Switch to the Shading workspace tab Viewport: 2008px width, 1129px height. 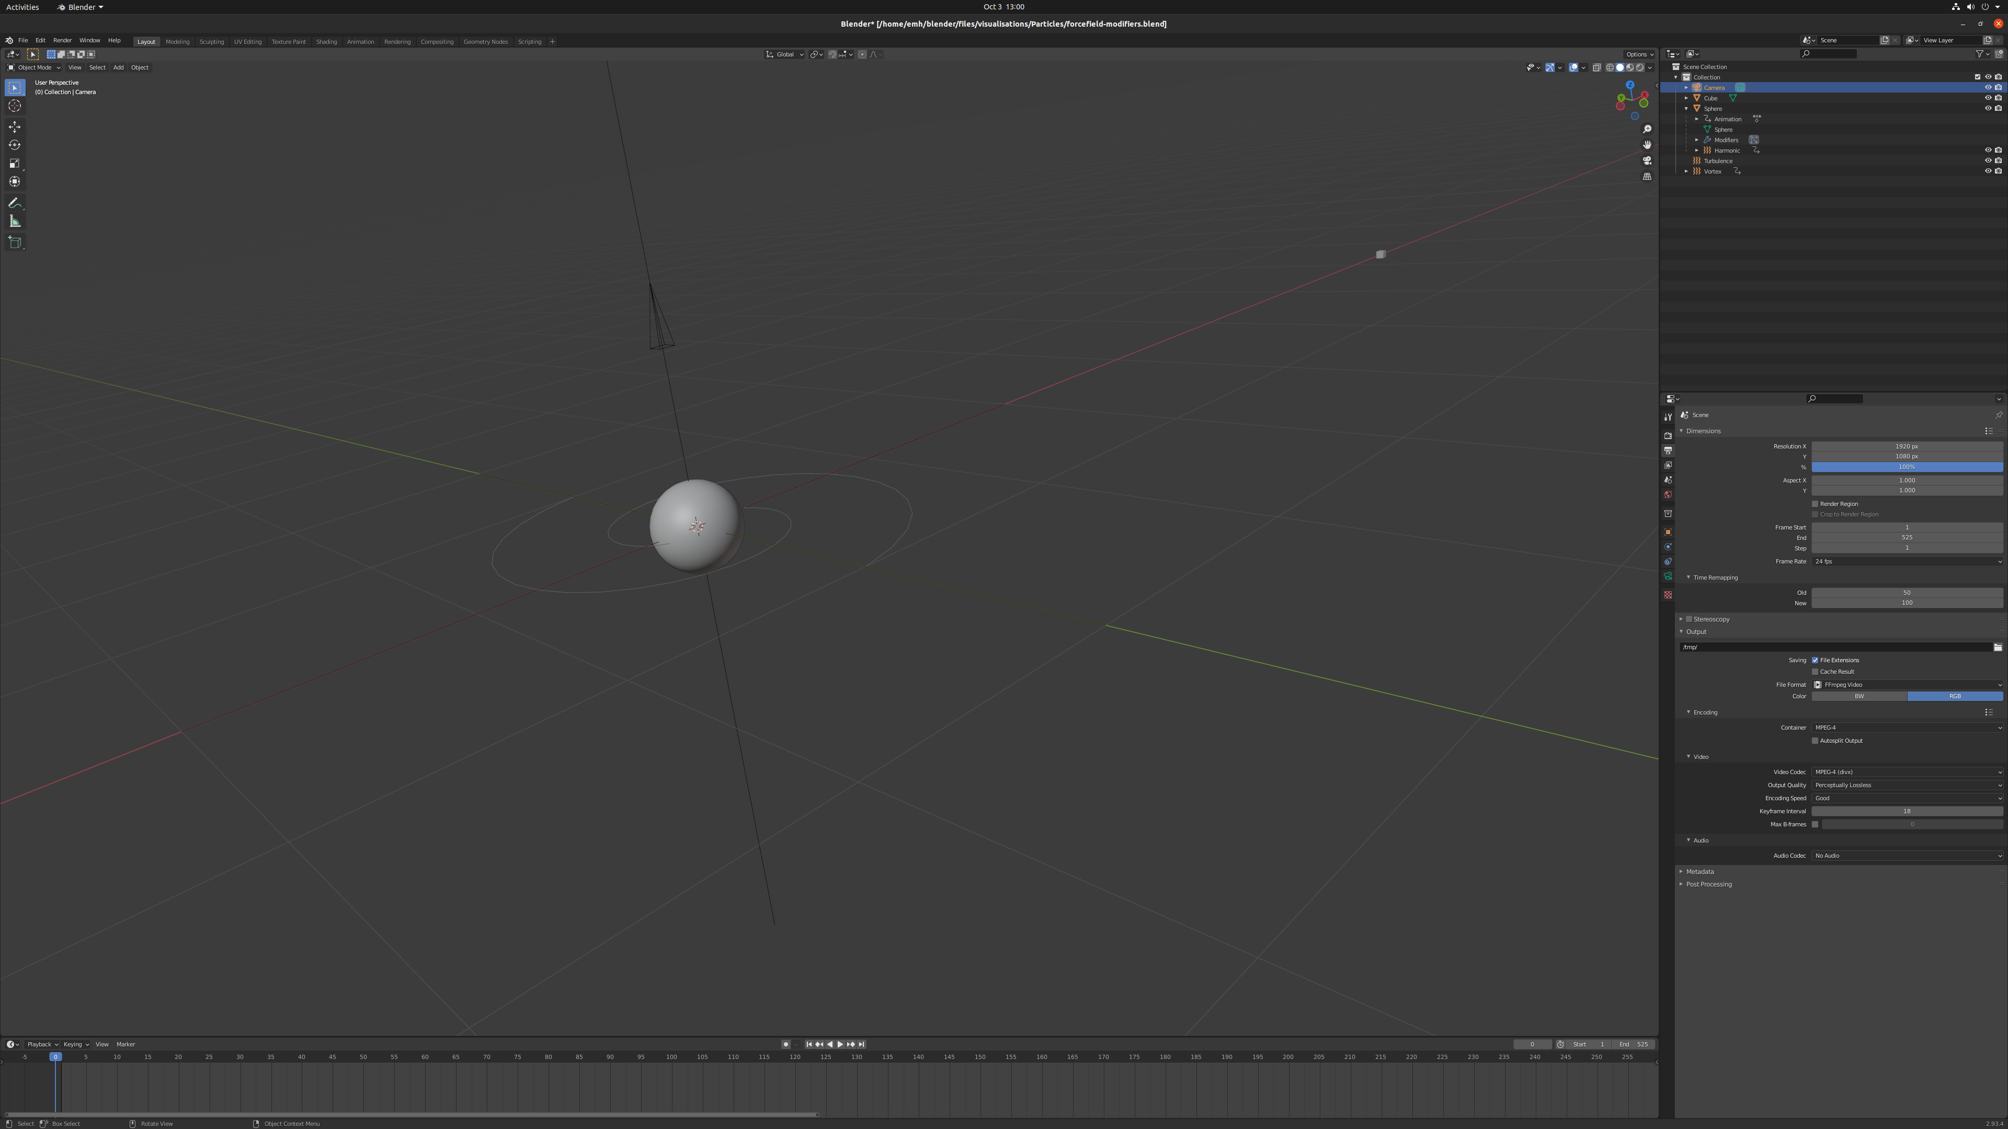[326, 41]
